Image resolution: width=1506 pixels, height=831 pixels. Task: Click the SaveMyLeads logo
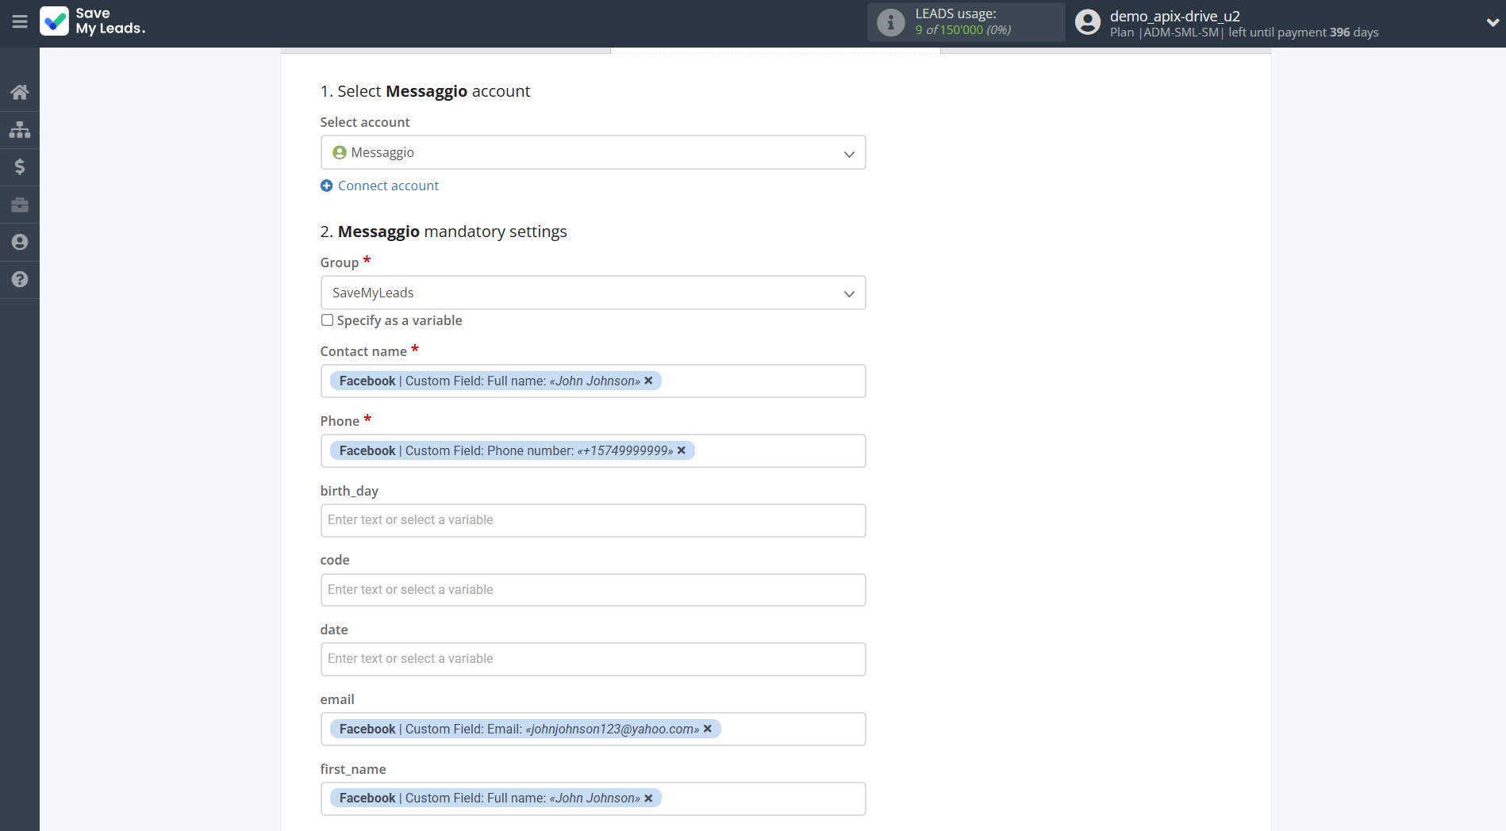click(x=93, y=21)
